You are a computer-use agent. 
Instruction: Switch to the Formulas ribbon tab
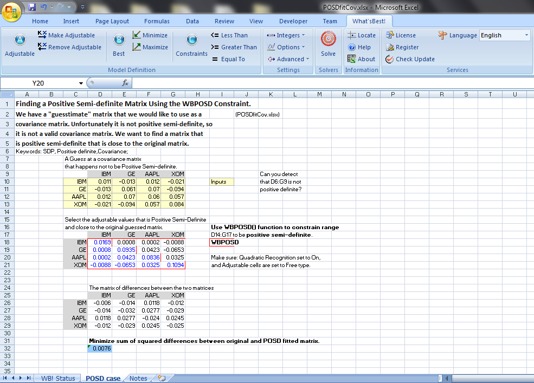point(157,21)
